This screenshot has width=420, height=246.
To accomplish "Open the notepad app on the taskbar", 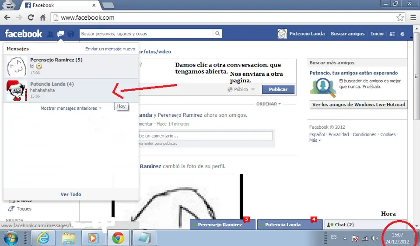I will click(x=144, y=238).
